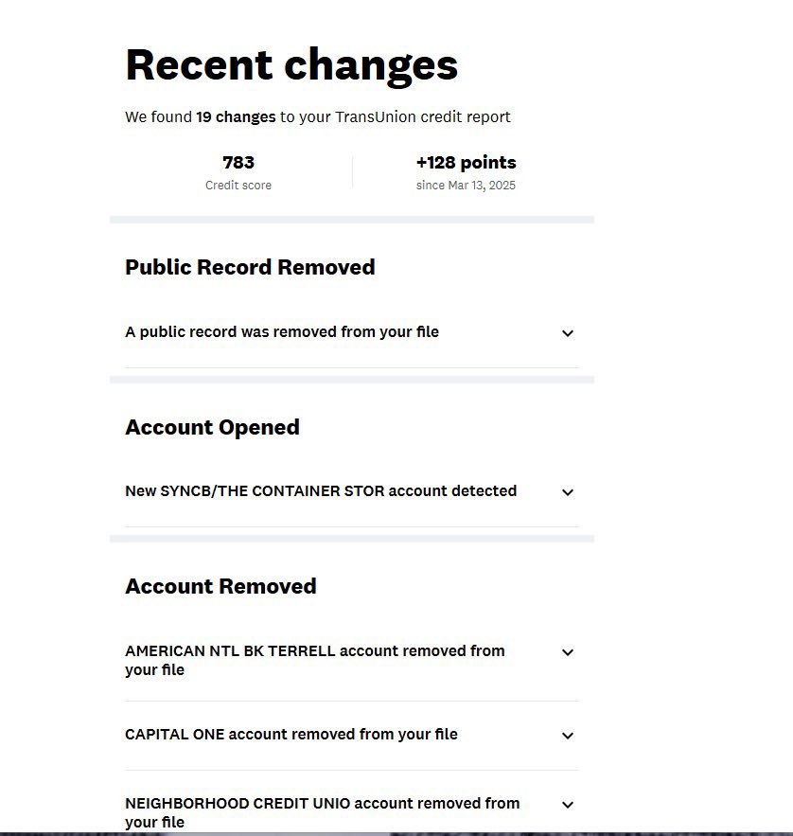The height and width of the screenshot is (836, 793).
Task: Click the Recent changes page title
Action: click(x=291, y=65)
